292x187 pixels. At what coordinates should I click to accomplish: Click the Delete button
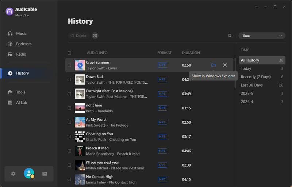79,36
